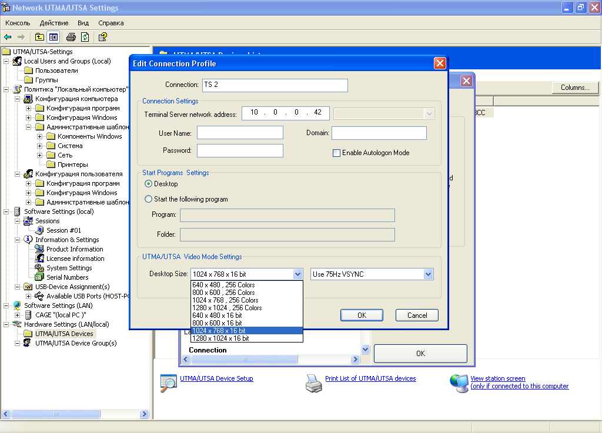Viewport: 602px width, 433px height.
Task: Click the Domain field
Action: tap(379, 133)
